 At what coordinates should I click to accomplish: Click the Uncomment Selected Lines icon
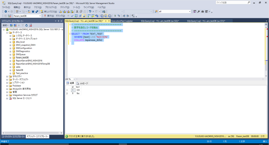click(x=119, y=16)
